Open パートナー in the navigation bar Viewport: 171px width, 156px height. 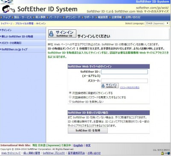click(x=55, y=17)
